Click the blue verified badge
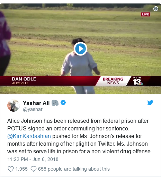161x180 pixels. coord(63,103)
